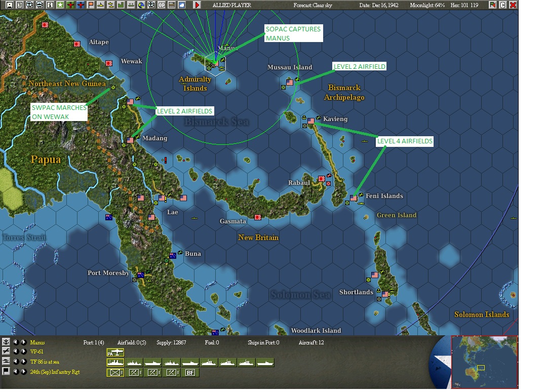Viewport: 546px width, 392px height.
Task: Click the double yellow ships toolbar icon
Action: 111,5
